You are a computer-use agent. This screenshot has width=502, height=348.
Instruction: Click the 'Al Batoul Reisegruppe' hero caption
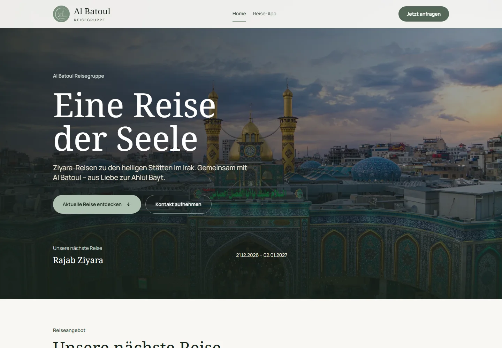[x=78, y=76]
